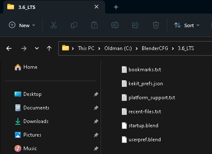Select recent-files.txt file

click(x=141, y=112)
